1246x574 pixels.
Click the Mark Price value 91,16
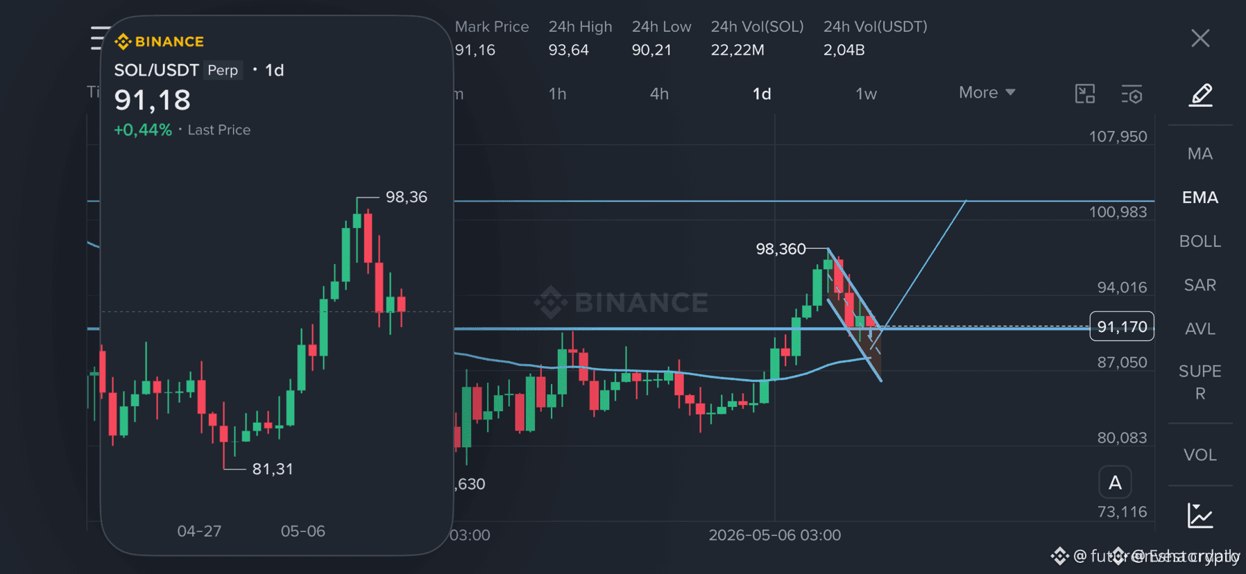pyautogui.click(x=475, y=50)
